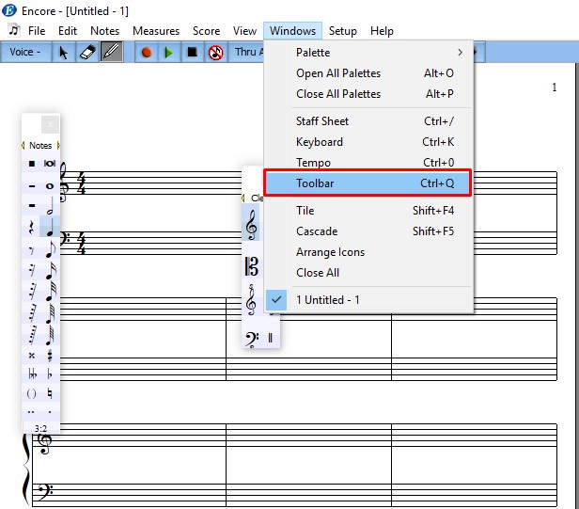Open the Keyboard window
Image resolution: width=579 pixels, height=509 pixels.
click(368, 142)
